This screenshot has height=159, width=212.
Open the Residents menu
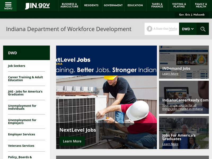(91, 5)
